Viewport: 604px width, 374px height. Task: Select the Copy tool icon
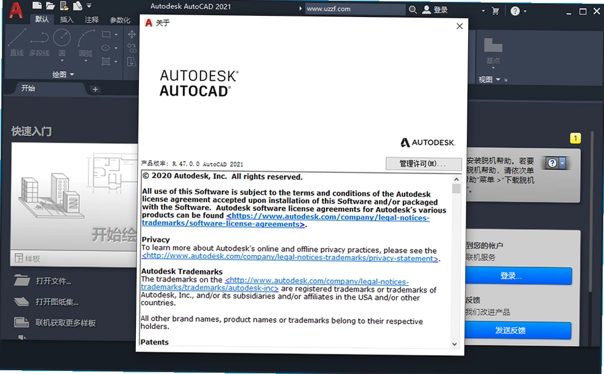[x=132, y=48]
